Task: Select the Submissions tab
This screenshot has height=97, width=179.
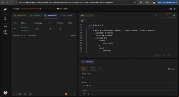Action: click(51, 15)
